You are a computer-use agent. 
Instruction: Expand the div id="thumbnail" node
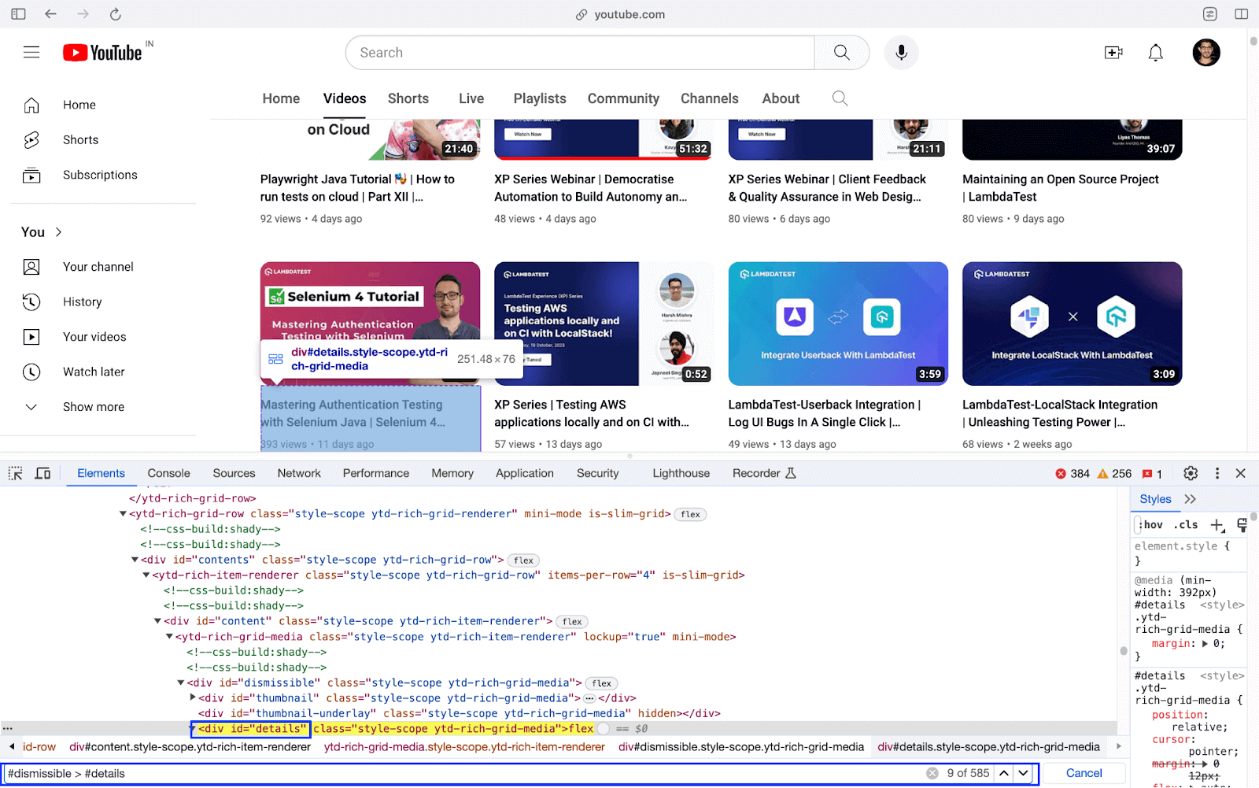(x=193, y=697)
